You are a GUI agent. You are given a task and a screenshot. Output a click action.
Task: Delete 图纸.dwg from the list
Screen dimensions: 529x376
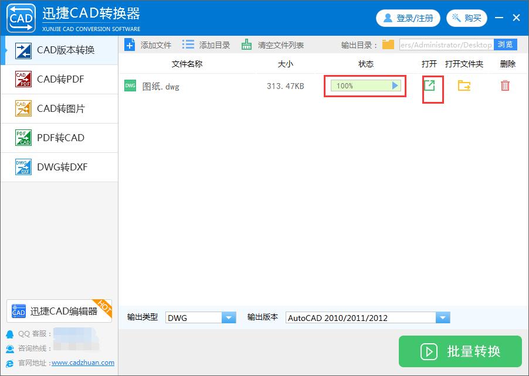505,86
